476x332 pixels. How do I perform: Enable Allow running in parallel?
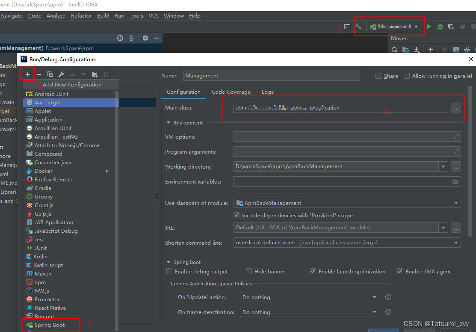tap(406, 76)
